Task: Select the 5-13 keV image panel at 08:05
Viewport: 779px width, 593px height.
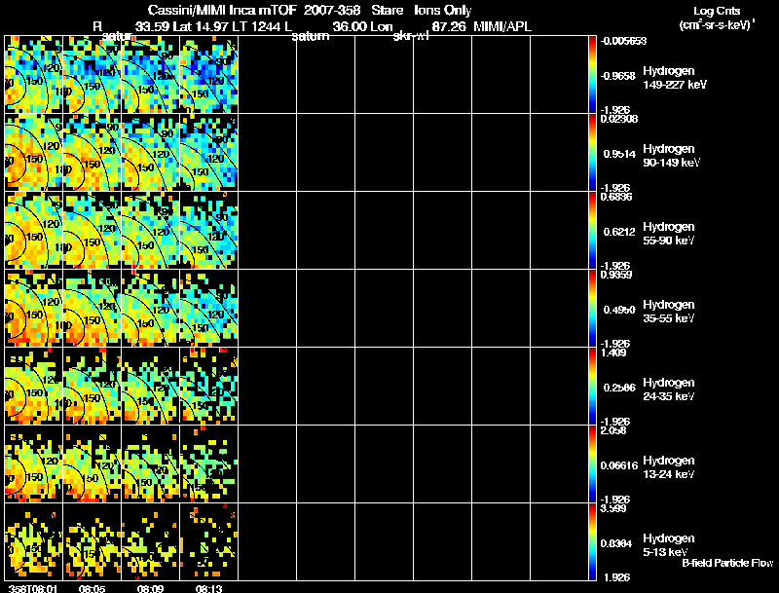Action: click(92, 542)
